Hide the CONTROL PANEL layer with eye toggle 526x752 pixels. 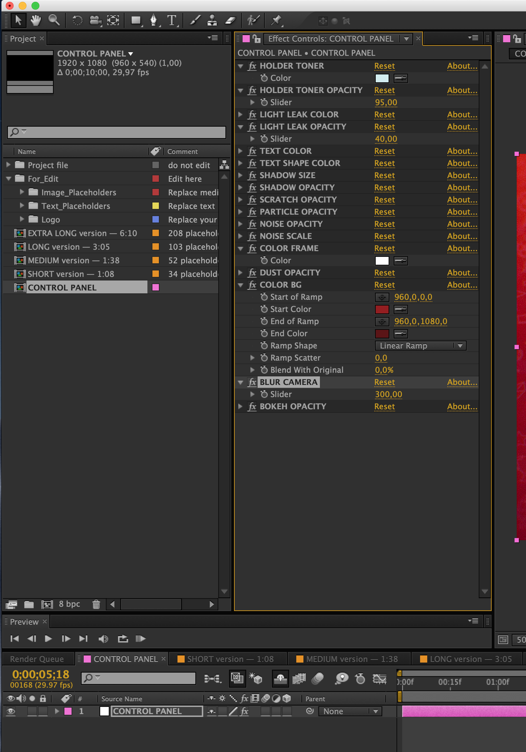11,711
